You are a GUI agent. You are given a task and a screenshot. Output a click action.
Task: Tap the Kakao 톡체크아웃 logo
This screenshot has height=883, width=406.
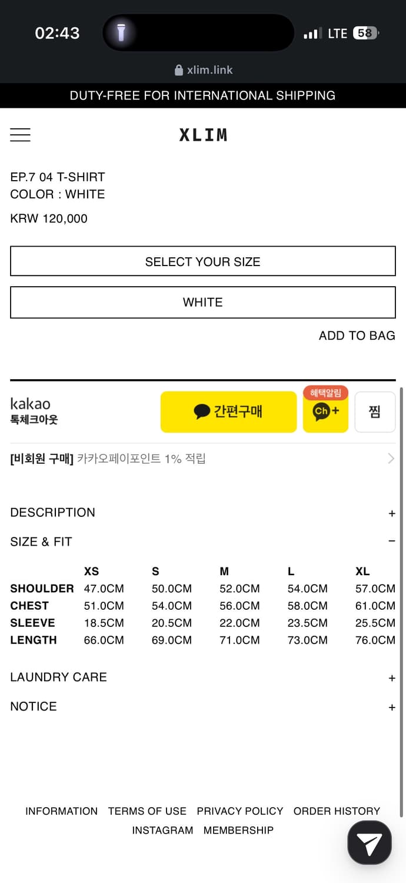click(x=34, y=411)
